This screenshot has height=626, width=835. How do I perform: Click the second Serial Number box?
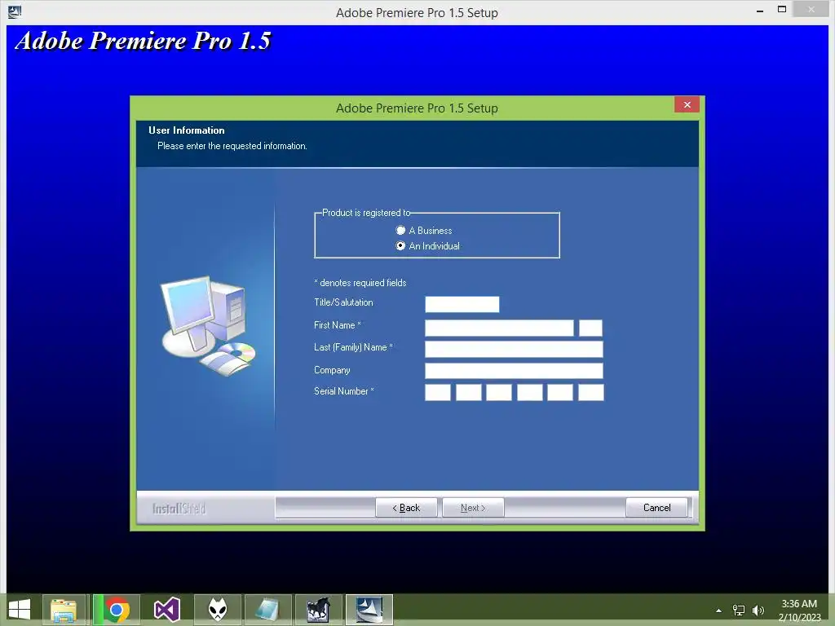coord(469,393)
